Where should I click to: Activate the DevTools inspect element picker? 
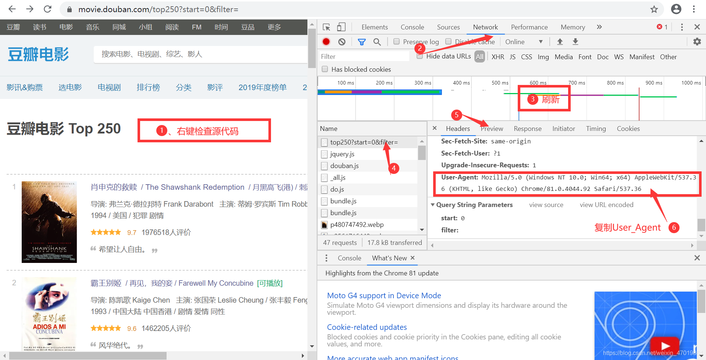(x=326, y=27)
